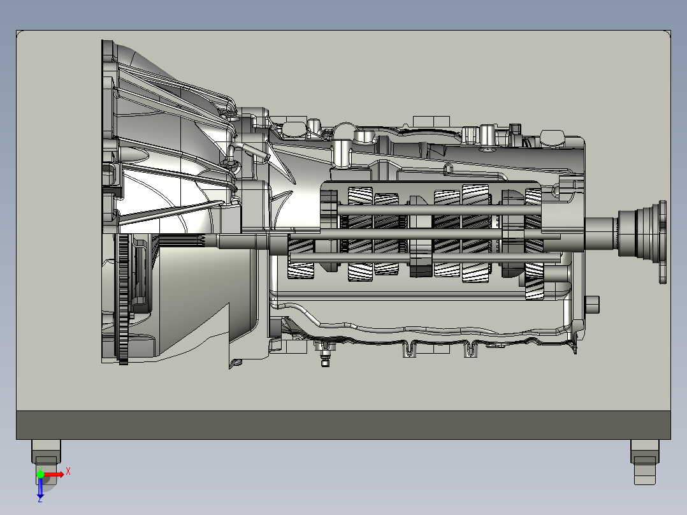Click the red X axis label

(x=68, y=473)
